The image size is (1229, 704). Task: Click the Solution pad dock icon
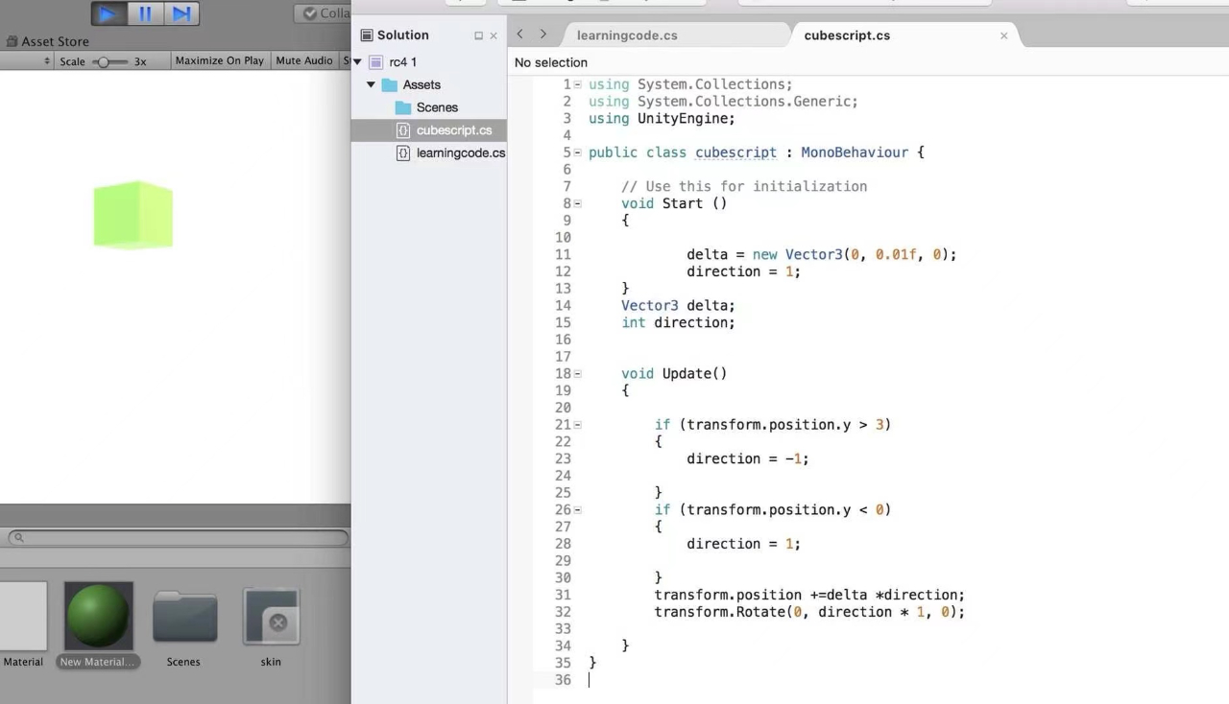(x=478, y=35)
